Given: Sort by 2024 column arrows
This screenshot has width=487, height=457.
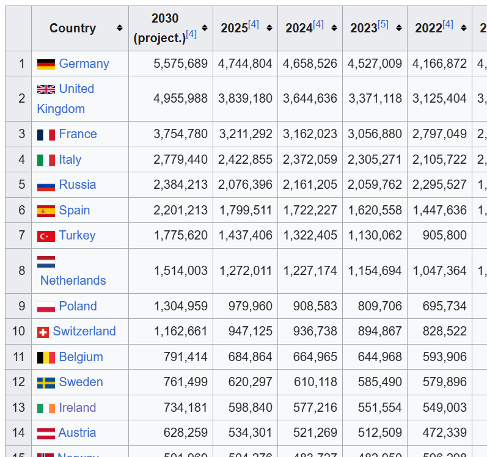Looking at the screenshot, I should coord(334,28).
